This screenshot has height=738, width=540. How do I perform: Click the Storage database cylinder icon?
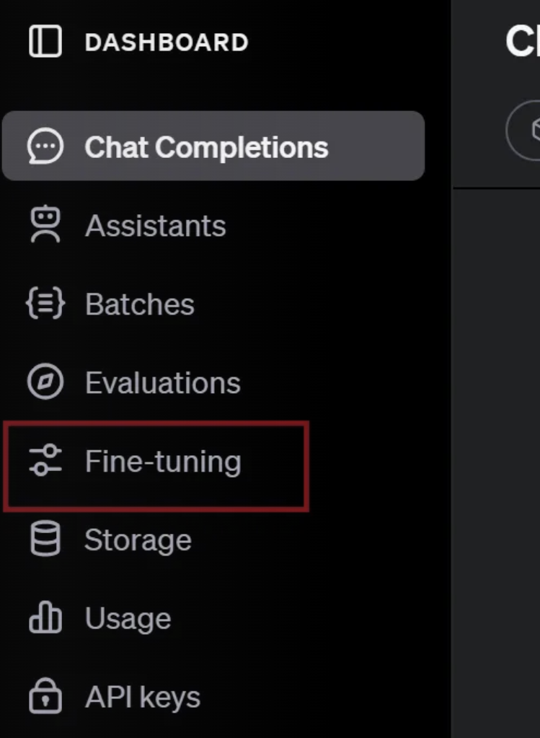[x=45, y=539]
